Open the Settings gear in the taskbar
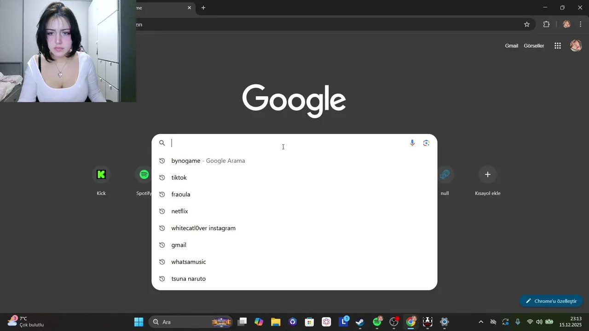 (445, 322)
